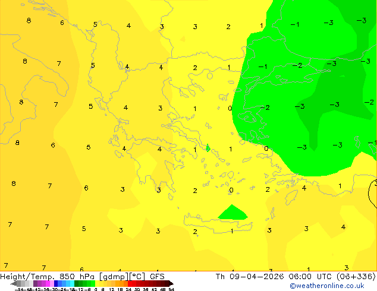377x291 pixels.
Task: Click the '-30' legend scale label
Action: pyautogui.click(x=55, y=290)
